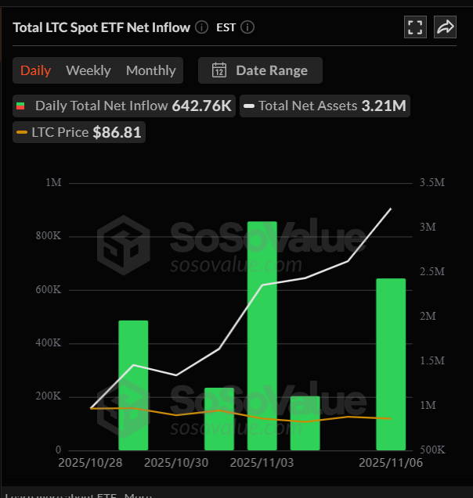This screenshot has height=498, width=473.
Task: Toggle the Daily Total Net Inflow legend
Action: tap(124, 106)
